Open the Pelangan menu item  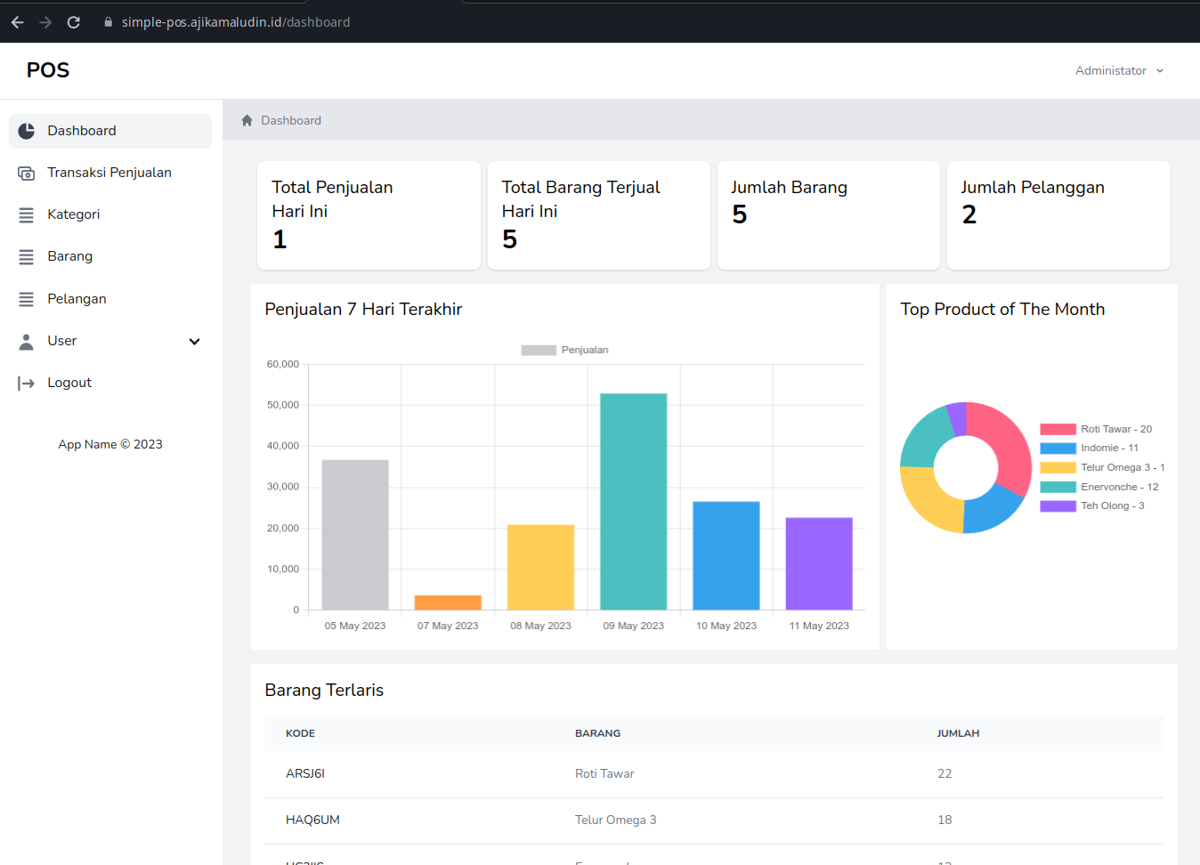tap(110, 299)
